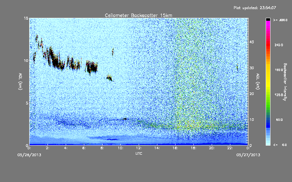Click the left axis label 'AGL (km)'
292x182 pixels.
[20, 81]
